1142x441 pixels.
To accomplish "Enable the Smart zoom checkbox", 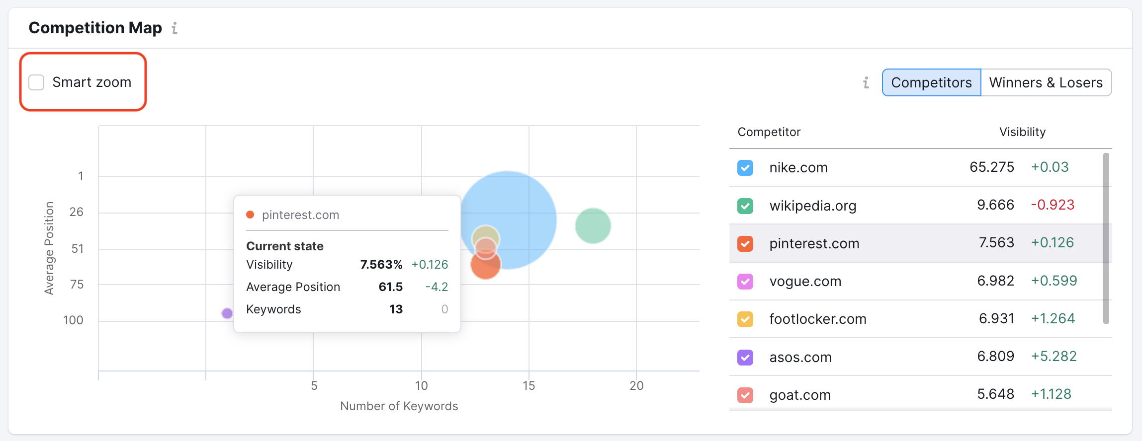I will [x=37, y=82].
